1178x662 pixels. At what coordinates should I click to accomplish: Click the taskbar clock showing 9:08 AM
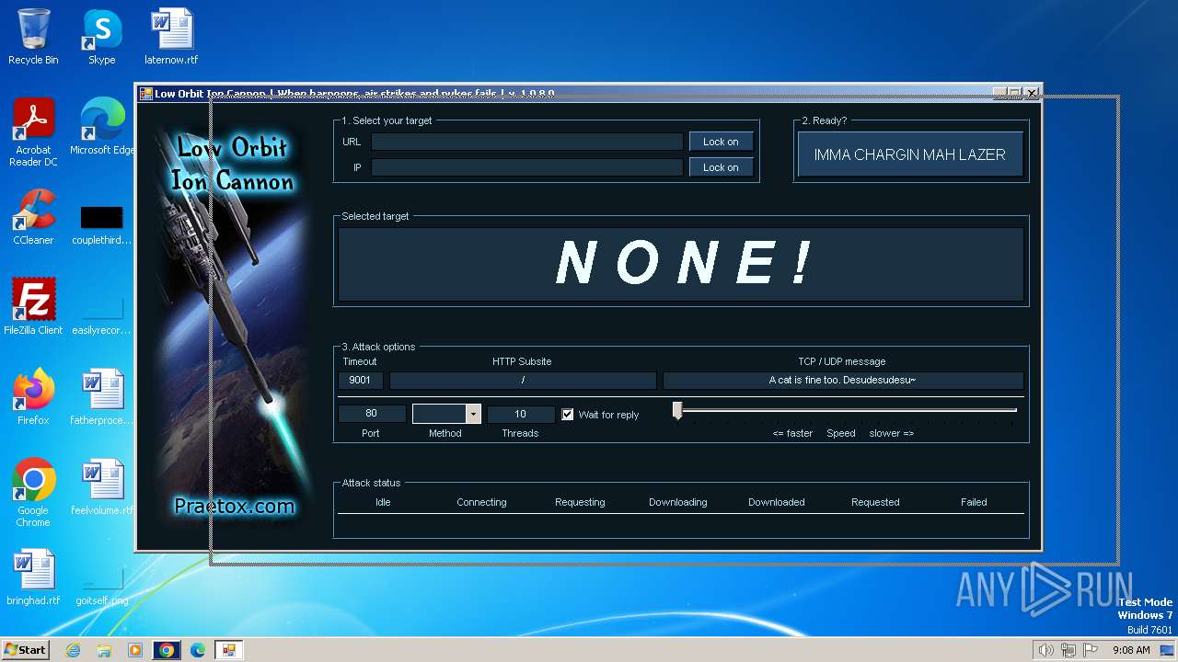[x=1131, y=650]
